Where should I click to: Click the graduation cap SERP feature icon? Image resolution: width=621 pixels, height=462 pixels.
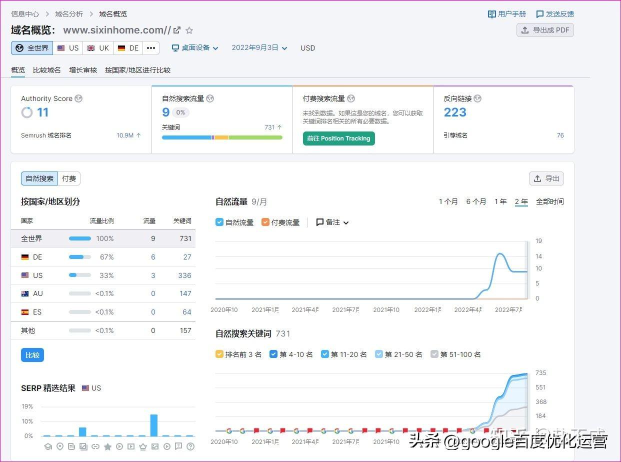point(48,446)
